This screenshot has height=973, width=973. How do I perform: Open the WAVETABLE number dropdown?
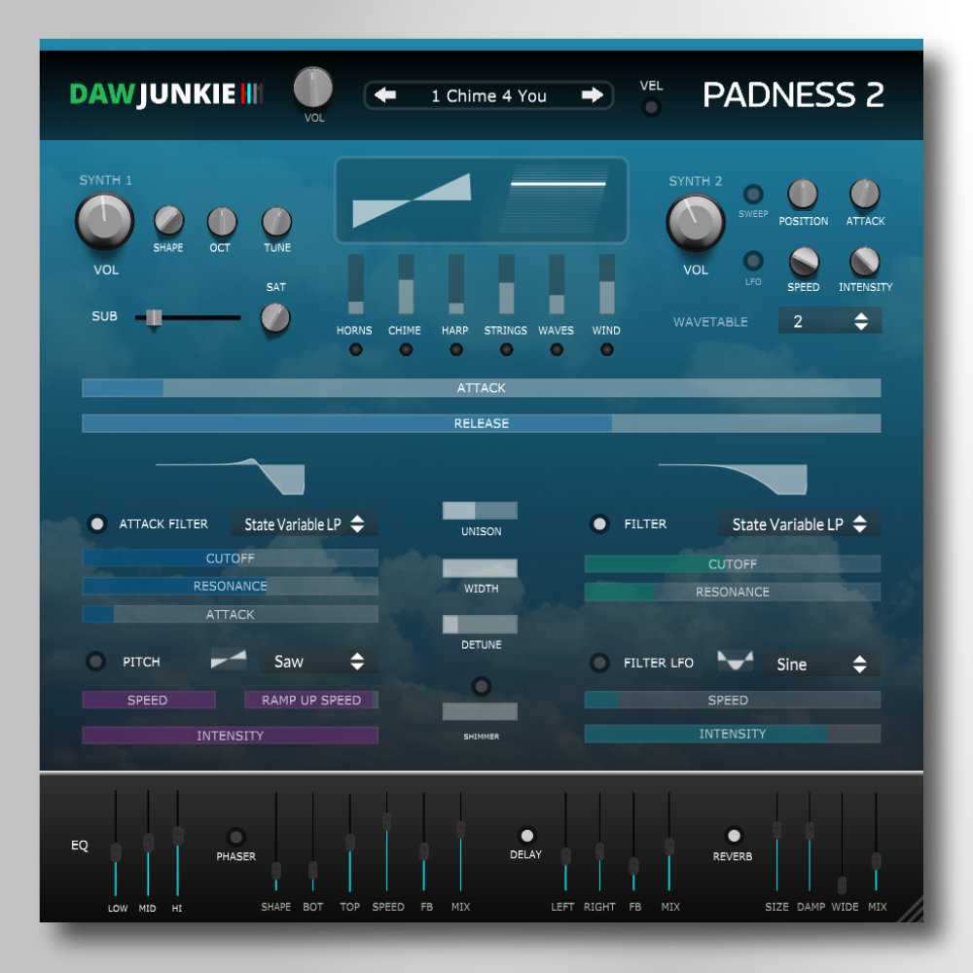click(829, 321)
